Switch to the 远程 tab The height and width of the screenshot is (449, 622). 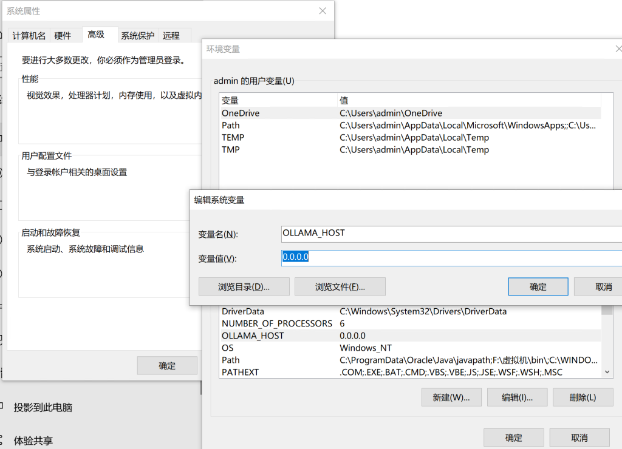(171, 36)
